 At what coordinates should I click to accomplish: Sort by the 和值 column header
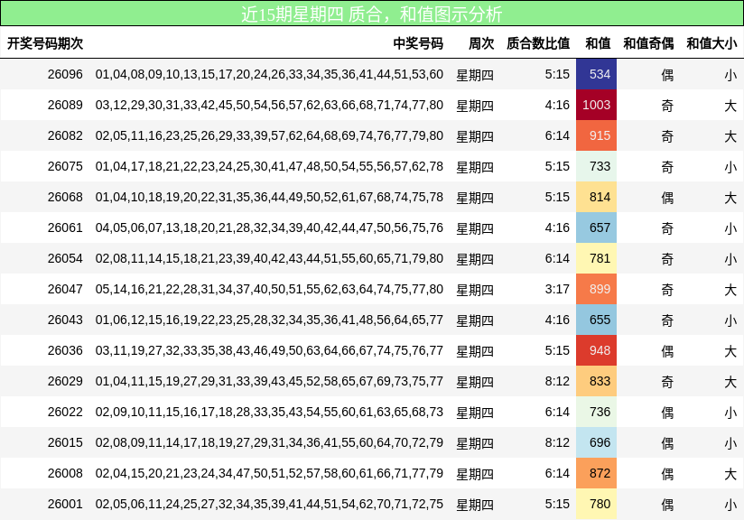tap(597, 42)
